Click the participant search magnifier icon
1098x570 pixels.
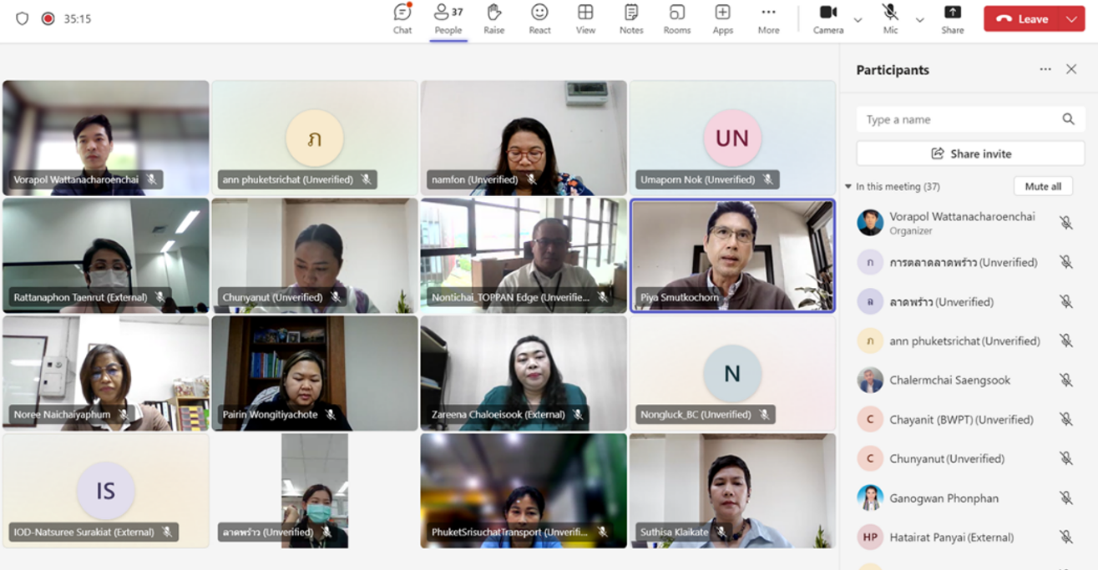click(1068, 119)
